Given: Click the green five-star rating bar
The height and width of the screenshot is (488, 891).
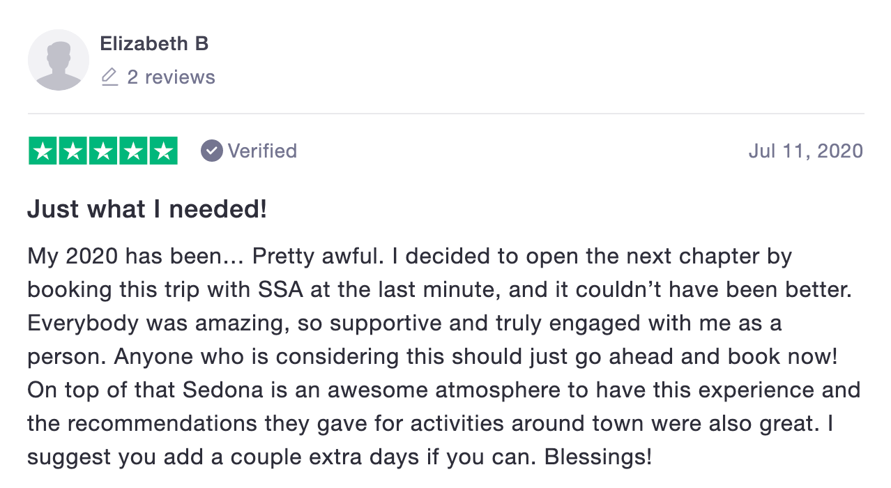Looking at the screenshot, I should point(102,150).
